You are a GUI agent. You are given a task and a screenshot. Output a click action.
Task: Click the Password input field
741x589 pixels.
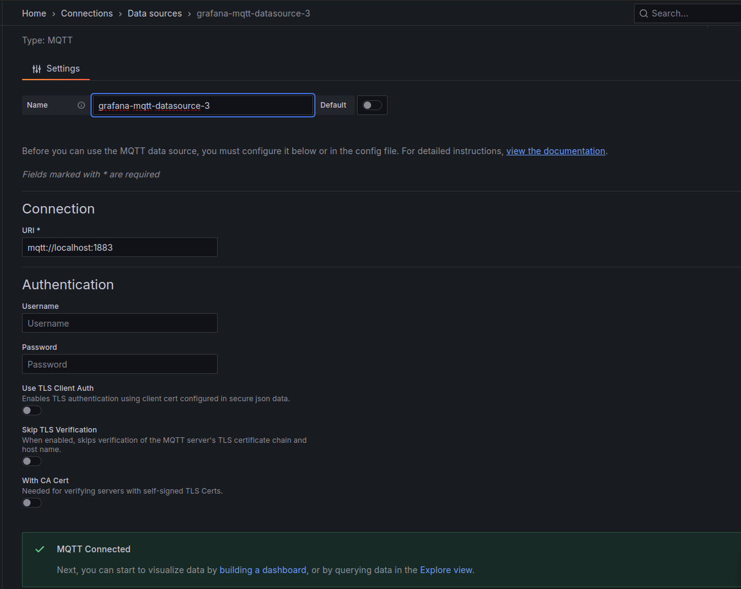click(x=120, y=364)
